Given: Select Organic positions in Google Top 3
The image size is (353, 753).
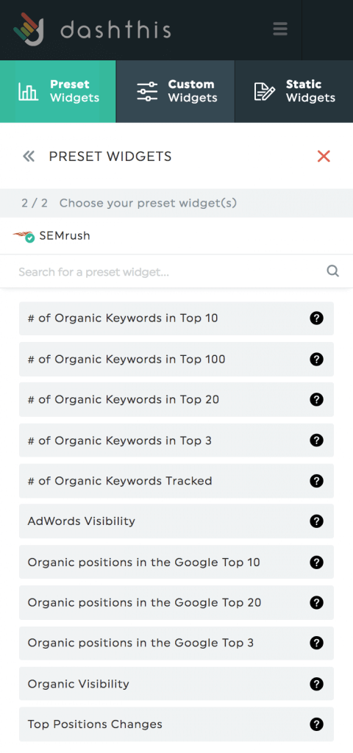Looking at the screenshot, I should [x=176, y=643].
